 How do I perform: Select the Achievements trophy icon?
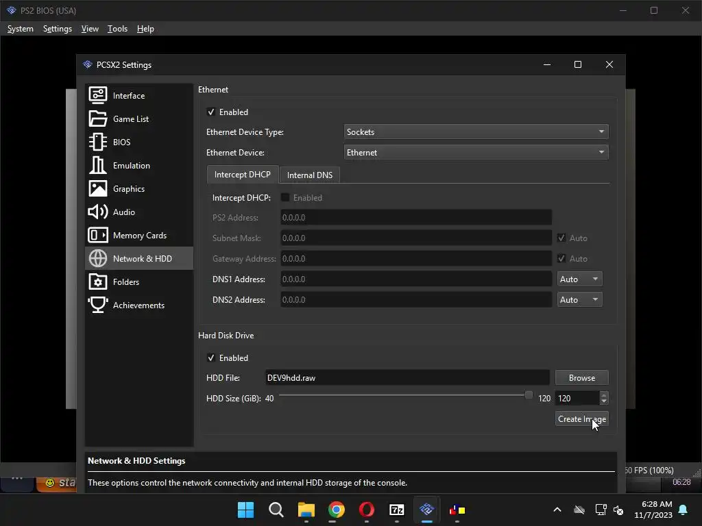click(97, 305)
